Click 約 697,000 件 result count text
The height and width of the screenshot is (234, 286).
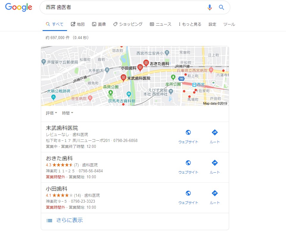coord(57,38)
